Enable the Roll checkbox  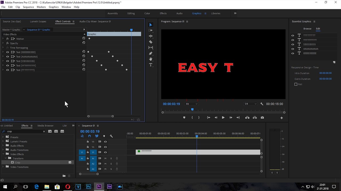tap(296, 84)
